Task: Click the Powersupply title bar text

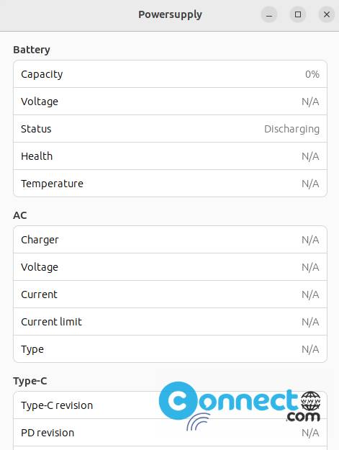Action: pos(170,14)
